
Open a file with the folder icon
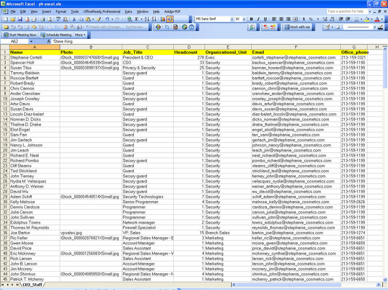13,19
